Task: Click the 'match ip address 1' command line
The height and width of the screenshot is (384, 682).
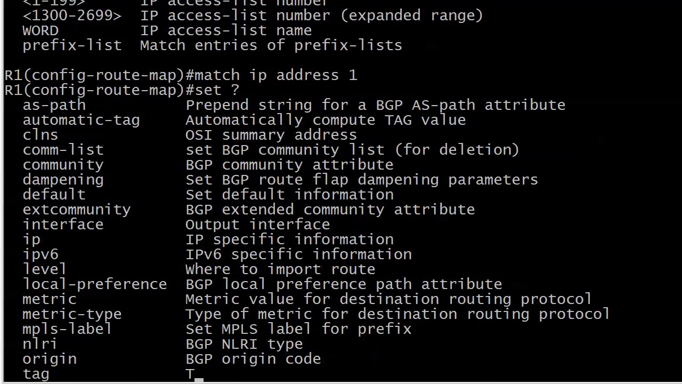Action: pyautogui.click(x=181, y=75)
